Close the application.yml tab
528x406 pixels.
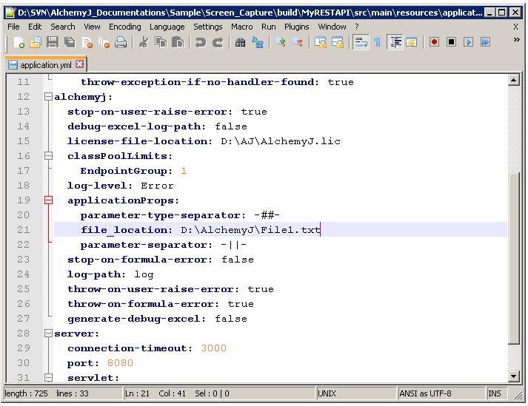(80, 65)
